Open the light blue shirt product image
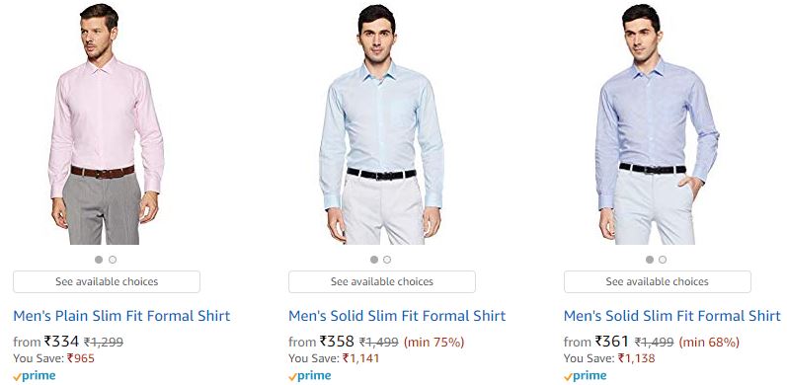The height and width of the screenshot is (385, 787). click(381, 123)
